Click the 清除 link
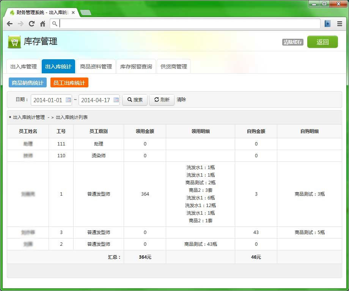349x291 pixels. click(181, 100)
